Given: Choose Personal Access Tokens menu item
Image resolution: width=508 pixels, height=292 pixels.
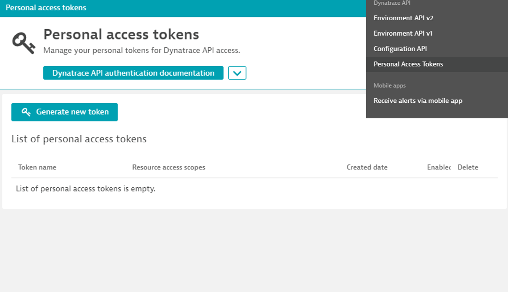Looking at the screenshot, I should pyautogui.click(x=437, y=64).
